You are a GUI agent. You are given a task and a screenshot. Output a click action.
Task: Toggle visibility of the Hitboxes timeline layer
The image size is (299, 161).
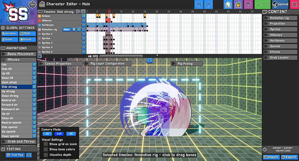click(84, 21)
